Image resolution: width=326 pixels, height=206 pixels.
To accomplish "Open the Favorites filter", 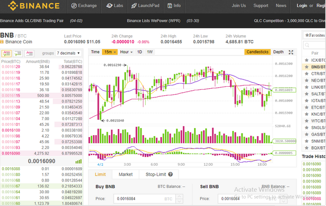I will tap(315, 35).
